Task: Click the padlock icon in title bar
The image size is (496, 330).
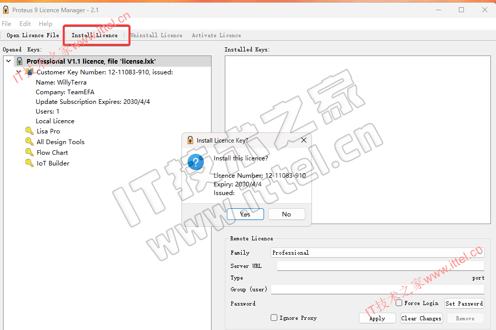Action: click(x=6, y=10)
